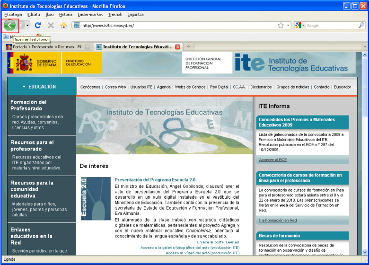Open the Laster-markak menu
The height and width of the screenshot is (265, 369).
pyautogui.click(x=90, y=15)
